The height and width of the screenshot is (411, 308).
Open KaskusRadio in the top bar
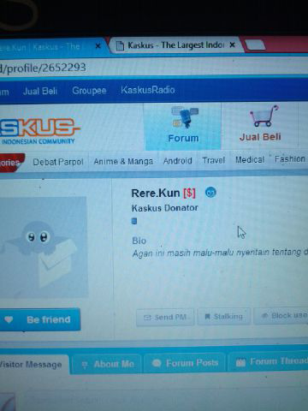[x=148, y=90]
